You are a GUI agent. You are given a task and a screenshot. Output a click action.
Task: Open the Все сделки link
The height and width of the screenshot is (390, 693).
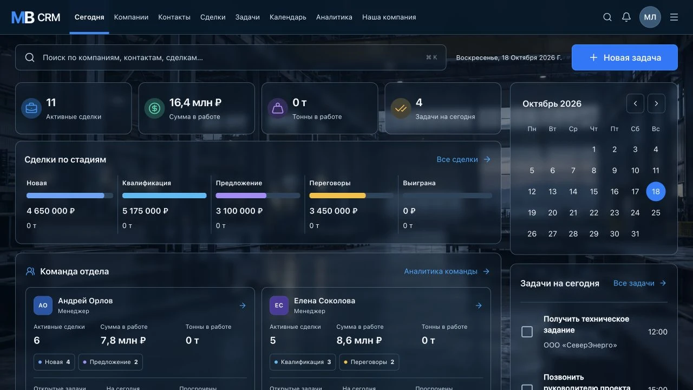coord(463,159)
